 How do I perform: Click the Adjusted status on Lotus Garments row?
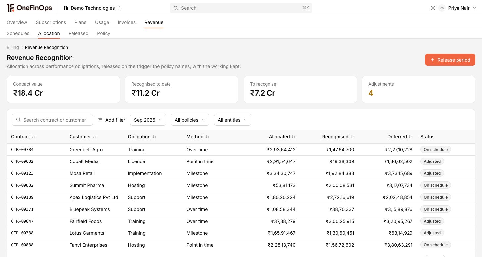point(432,233)
